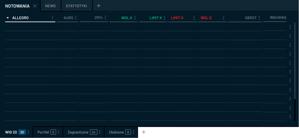Open first table row's three-dot menu
The width and height of the screenshot is (299, 138).
pos(290,27)
